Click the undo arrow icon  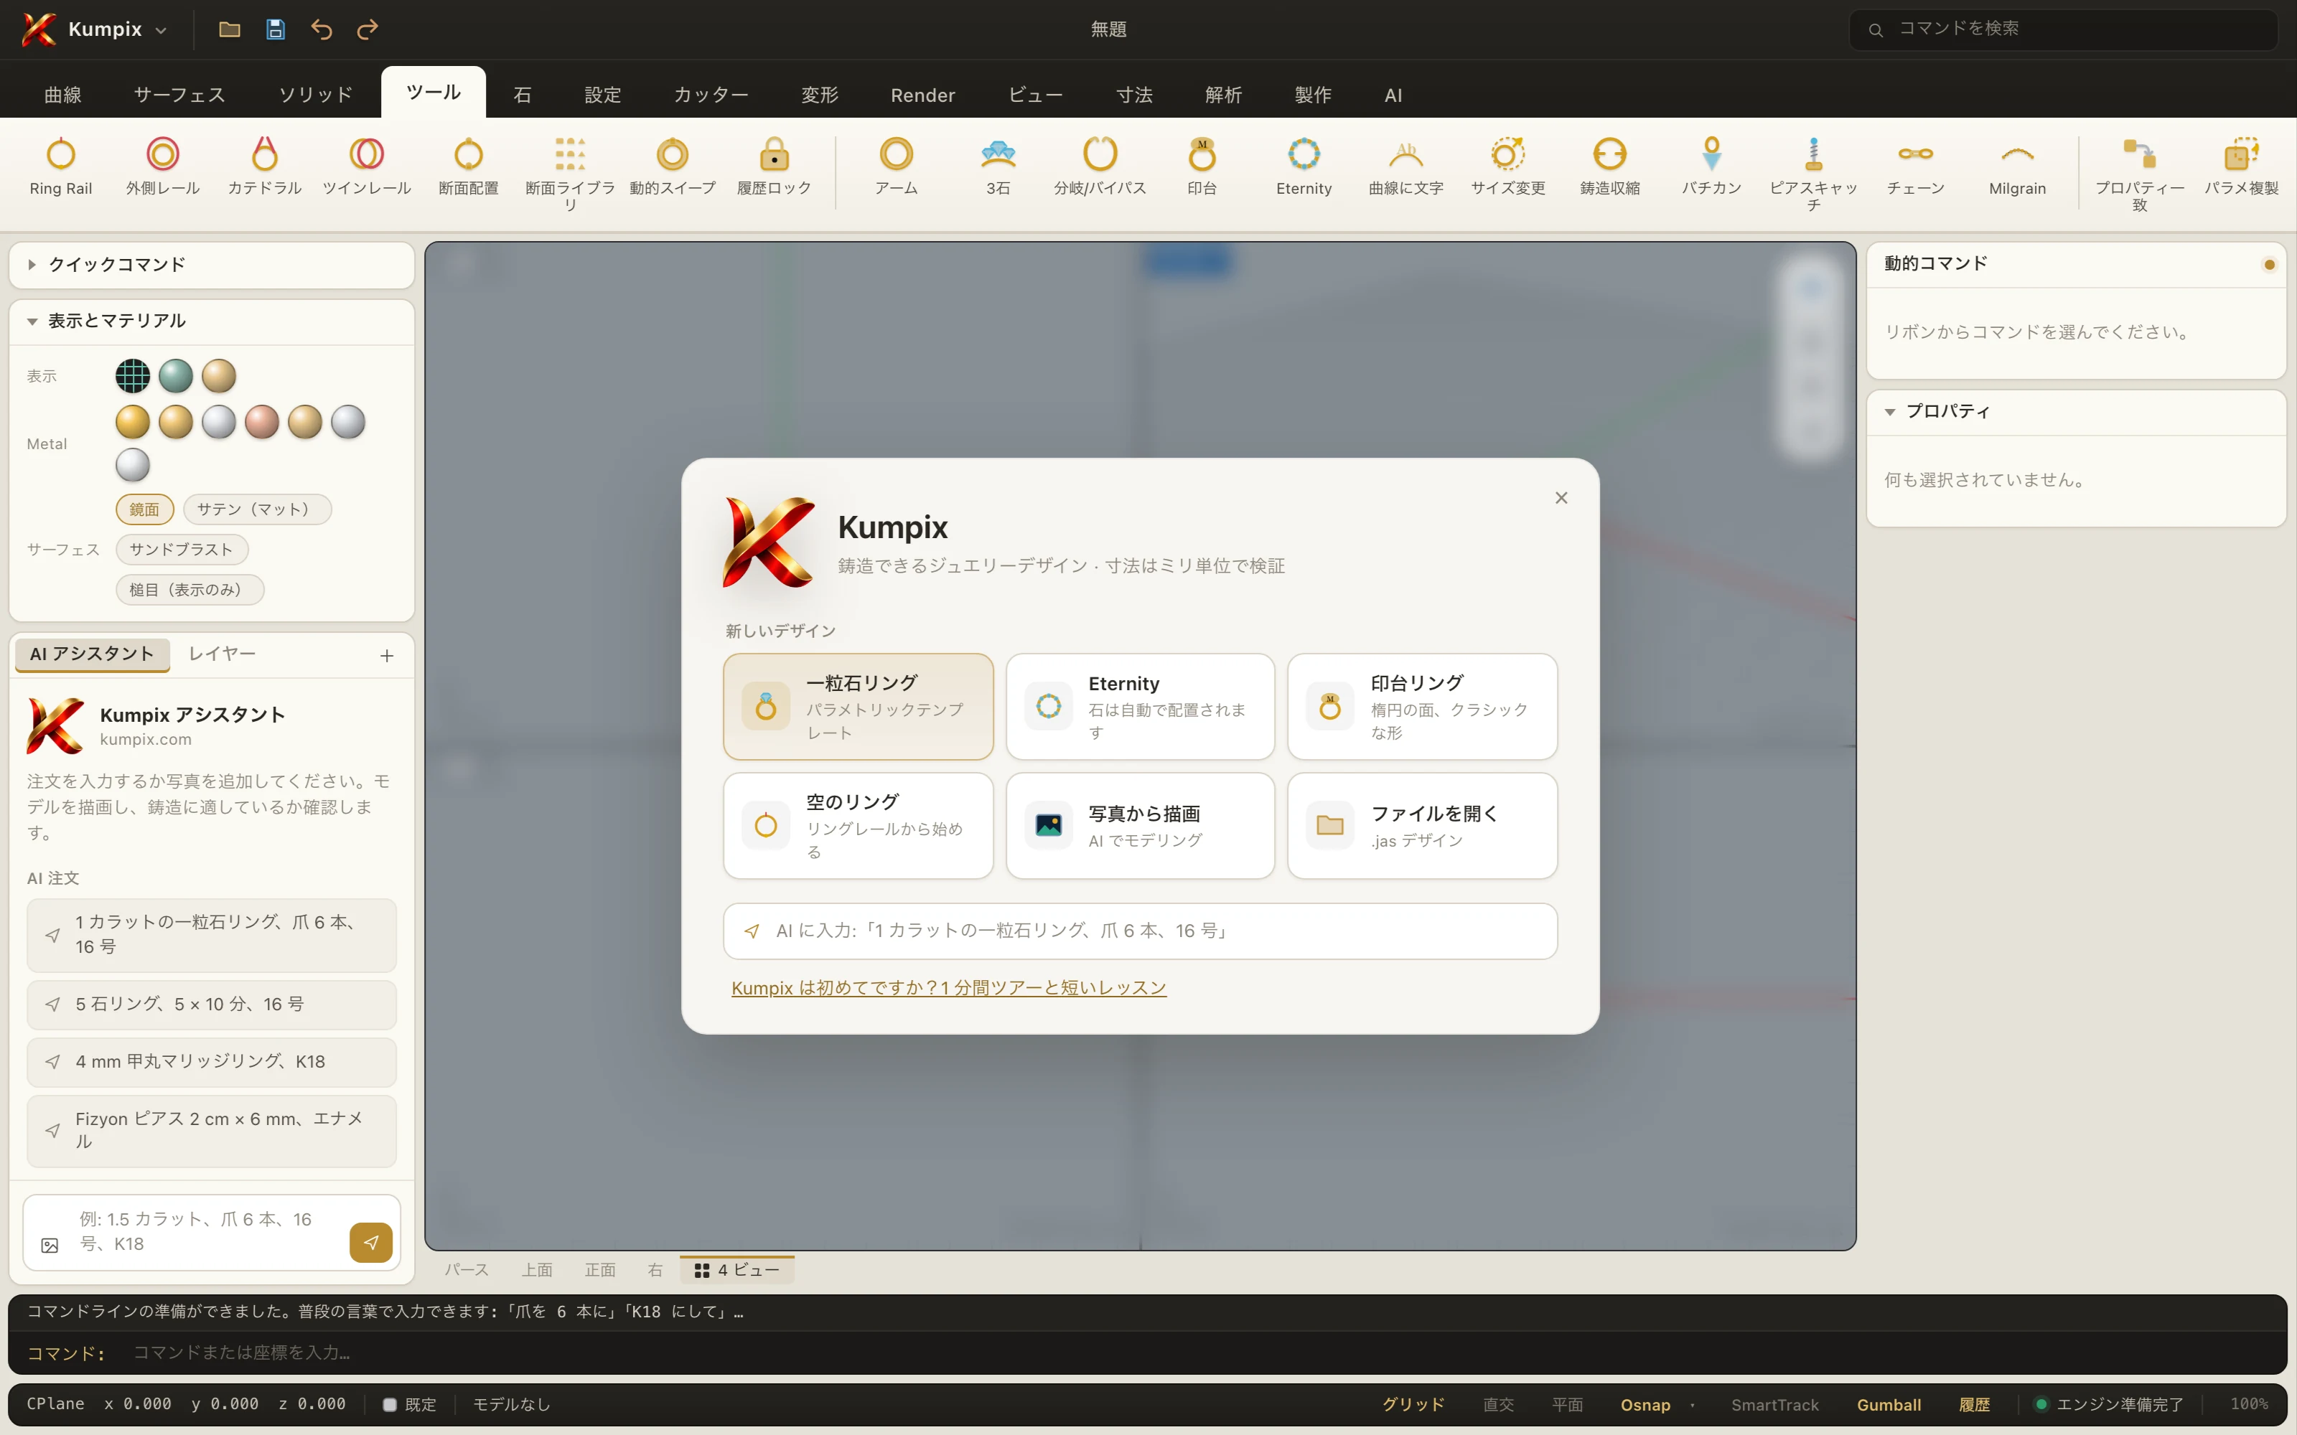point(322,29)
